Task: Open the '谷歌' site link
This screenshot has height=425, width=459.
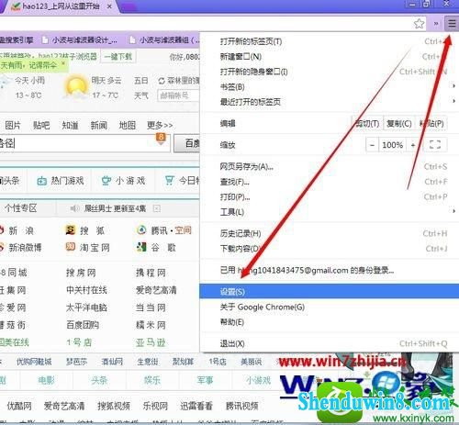Action: click(x=163, y=247)
